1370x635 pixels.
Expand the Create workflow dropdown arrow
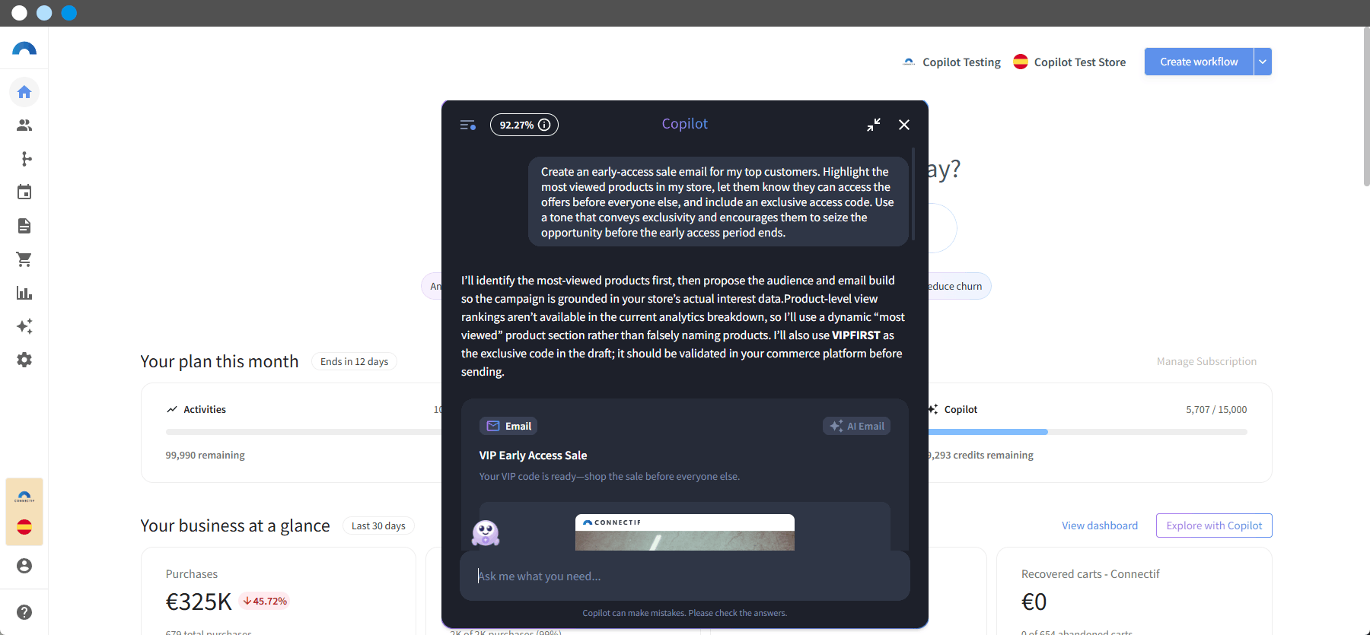coord(1263,62)
